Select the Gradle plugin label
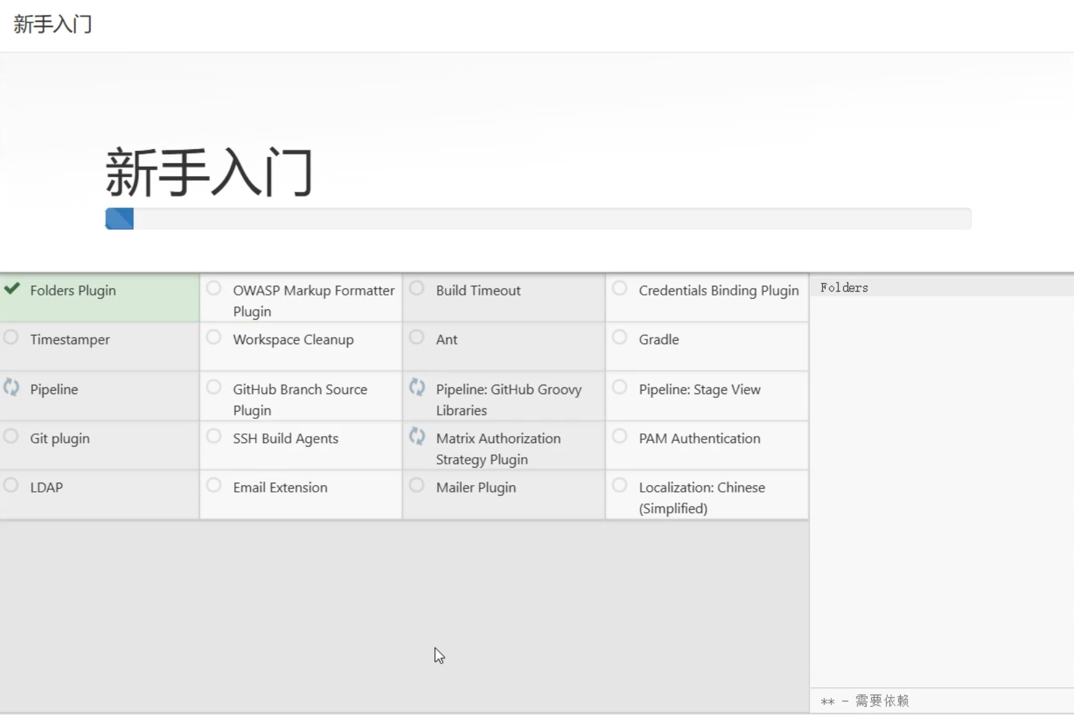This screenshot has width=1074, height=721. click(x=659, y=339)
